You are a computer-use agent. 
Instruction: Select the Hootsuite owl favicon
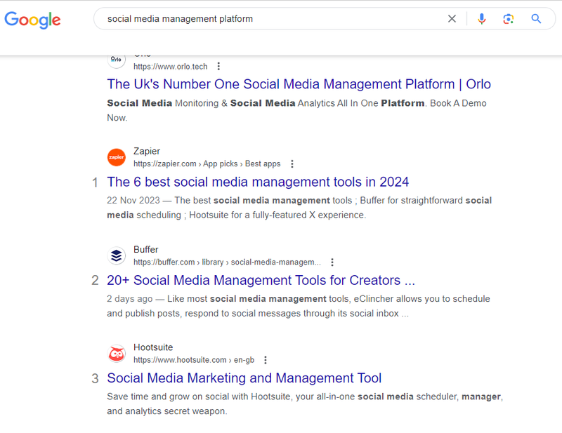pyautogui.click(x=116, y=354)
